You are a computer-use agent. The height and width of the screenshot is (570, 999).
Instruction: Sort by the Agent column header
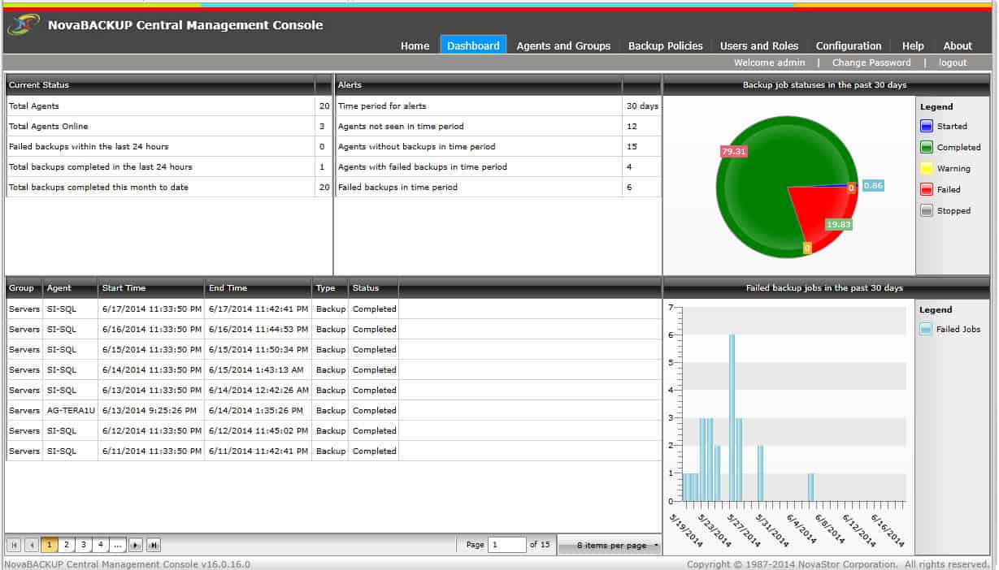point(70,288)
